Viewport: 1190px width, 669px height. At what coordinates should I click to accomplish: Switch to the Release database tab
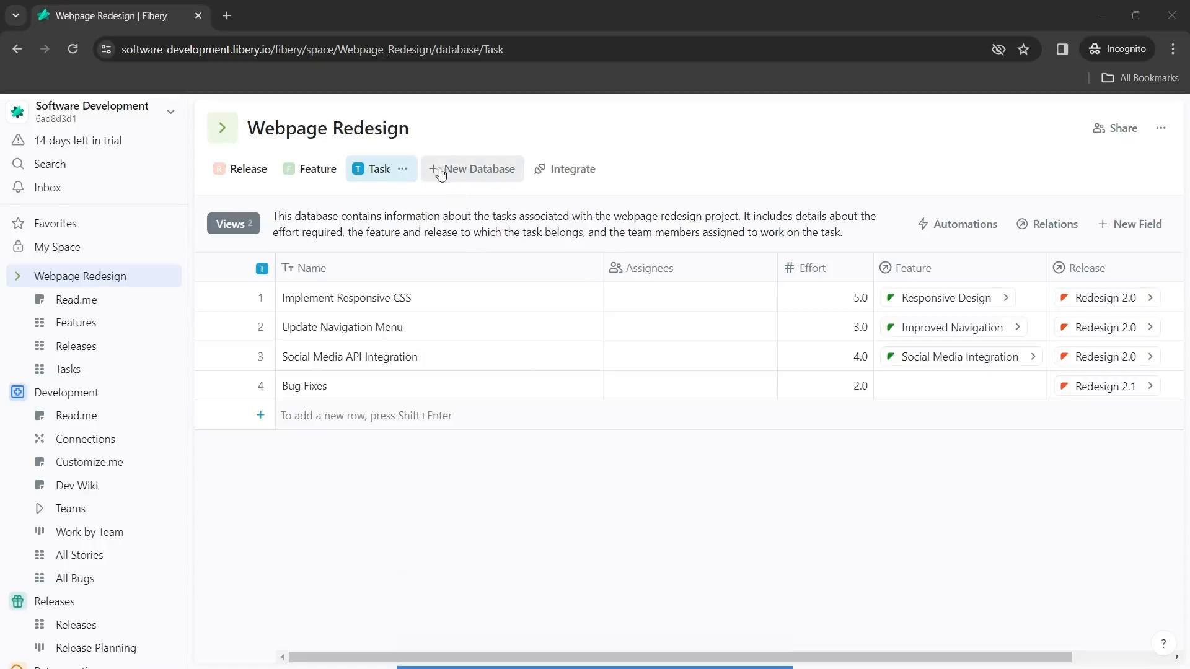(240, 168)
